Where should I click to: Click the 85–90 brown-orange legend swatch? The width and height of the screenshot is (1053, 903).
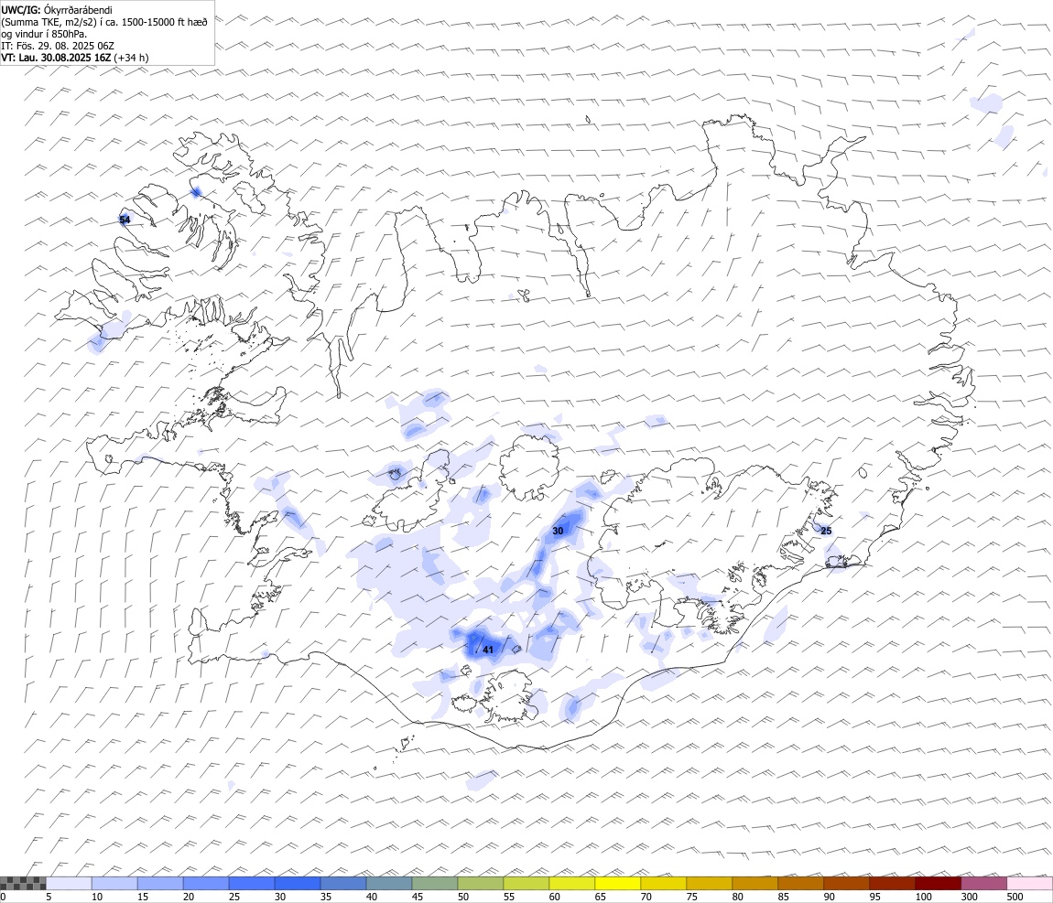(x=800, y=883)
